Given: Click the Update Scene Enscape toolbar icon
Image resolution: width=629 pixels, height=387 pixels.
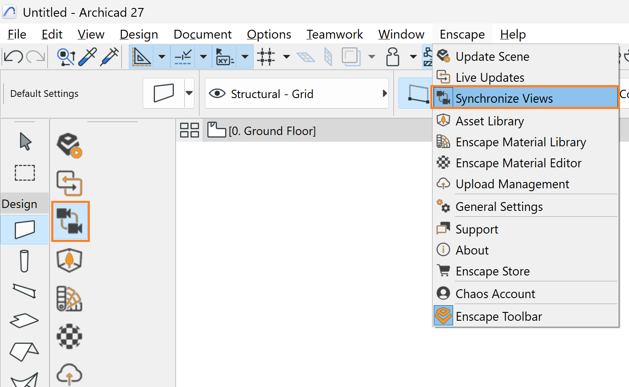Looking at the screenshot, I should tap(69, 145).
